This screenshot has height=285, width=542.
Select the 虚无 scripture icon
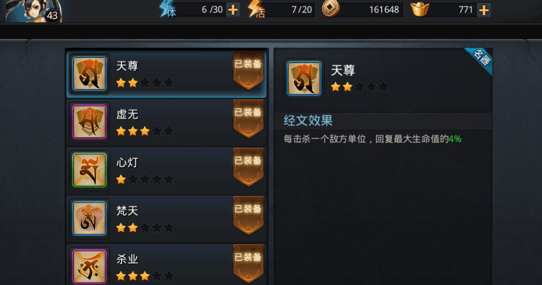coord(89,122)
